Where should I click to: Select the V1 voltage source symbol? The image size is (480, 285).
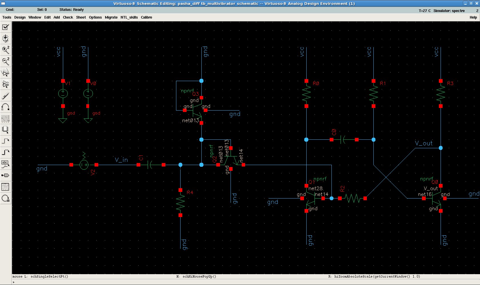click(x=63, y=93)
